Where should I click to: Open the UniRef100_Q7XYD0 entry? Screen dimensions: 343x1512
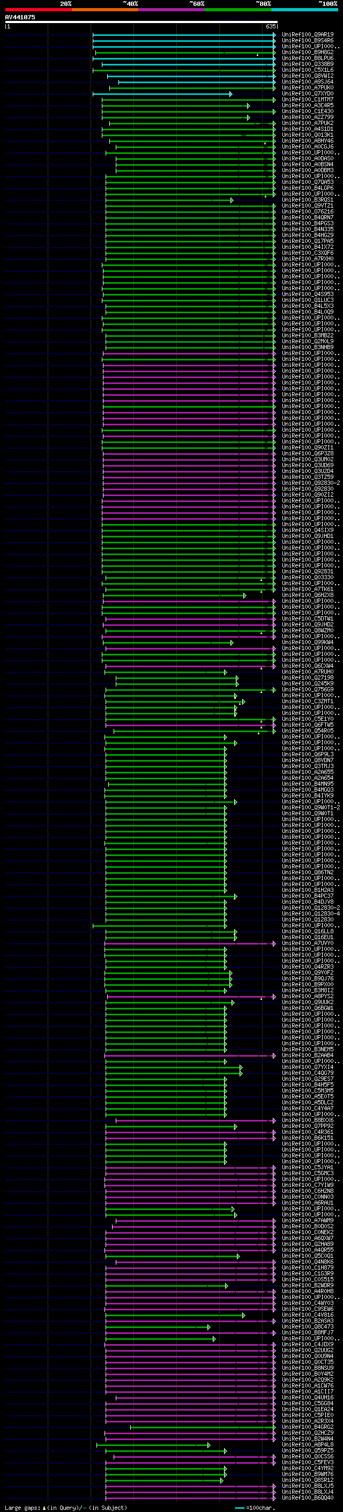pos(307,93)
